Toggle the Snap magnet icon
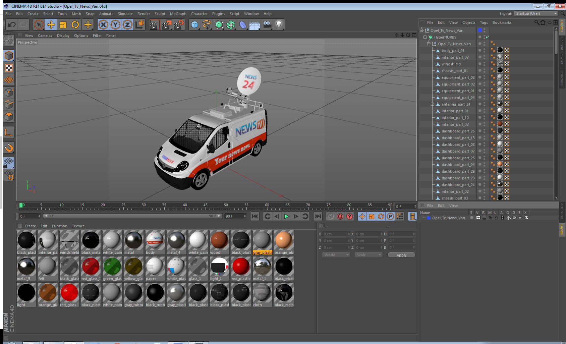566x344 pixels. tap(9, 148)
